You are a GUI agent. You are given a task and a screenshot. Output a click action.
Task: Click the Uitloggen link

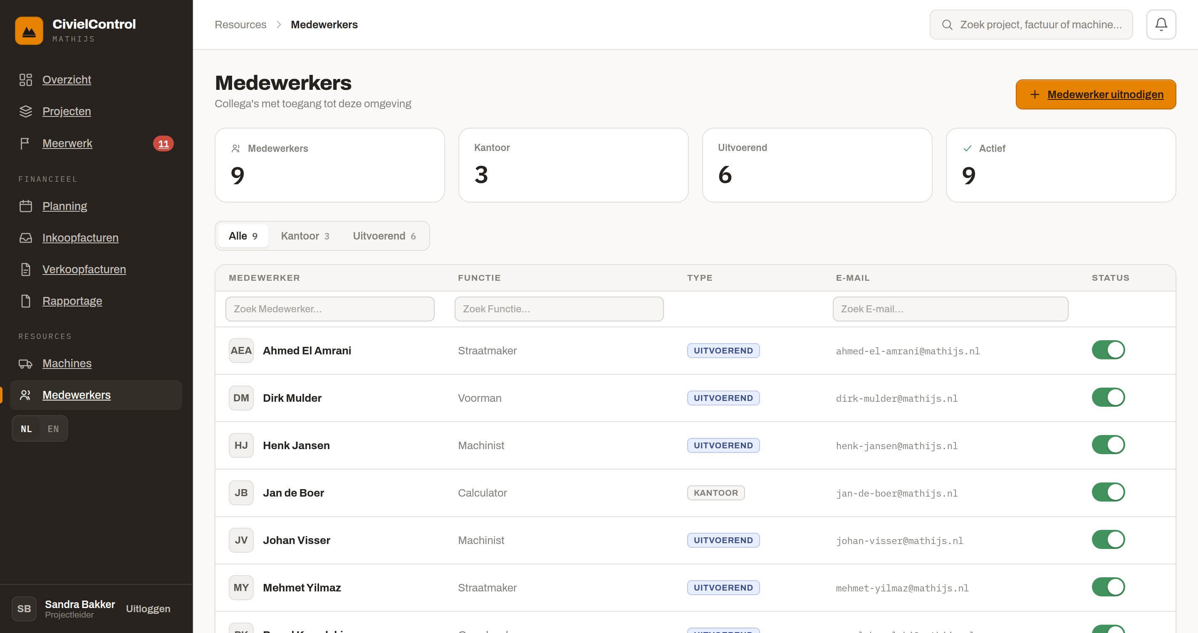pos(148,608)
